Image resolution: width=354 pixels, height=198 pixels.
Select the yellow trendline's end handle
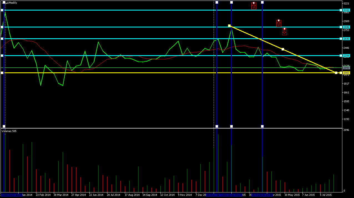pos(336,73)
